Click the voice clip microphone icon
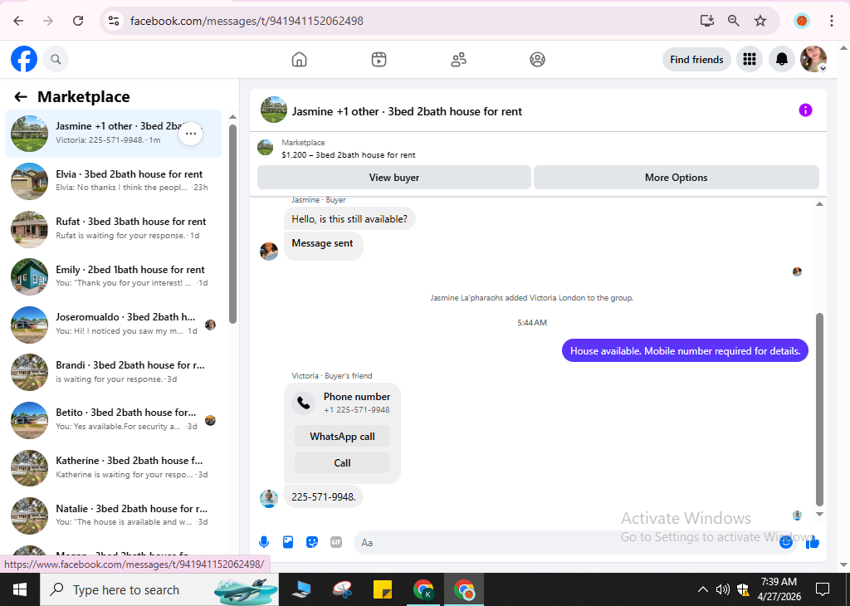The width and height of the screenshot is (850, 606). [x=264, y=542]
